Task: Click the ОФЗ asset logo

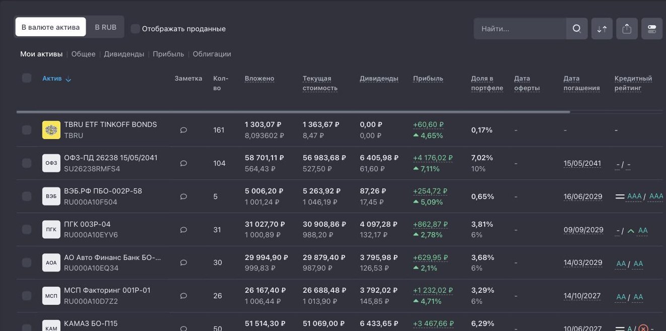Action: point(51,163)
